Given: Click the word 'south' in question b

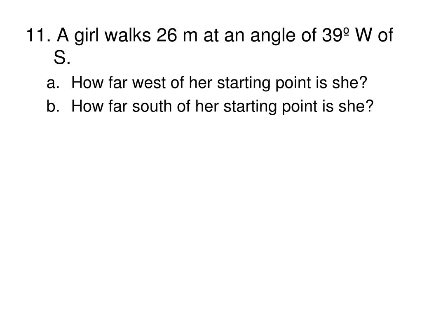Looking at the screenshot, I should coord(152,106).
